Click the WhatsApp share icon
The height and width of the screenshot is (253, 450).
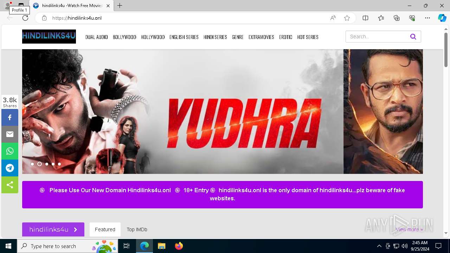point(10,151)
